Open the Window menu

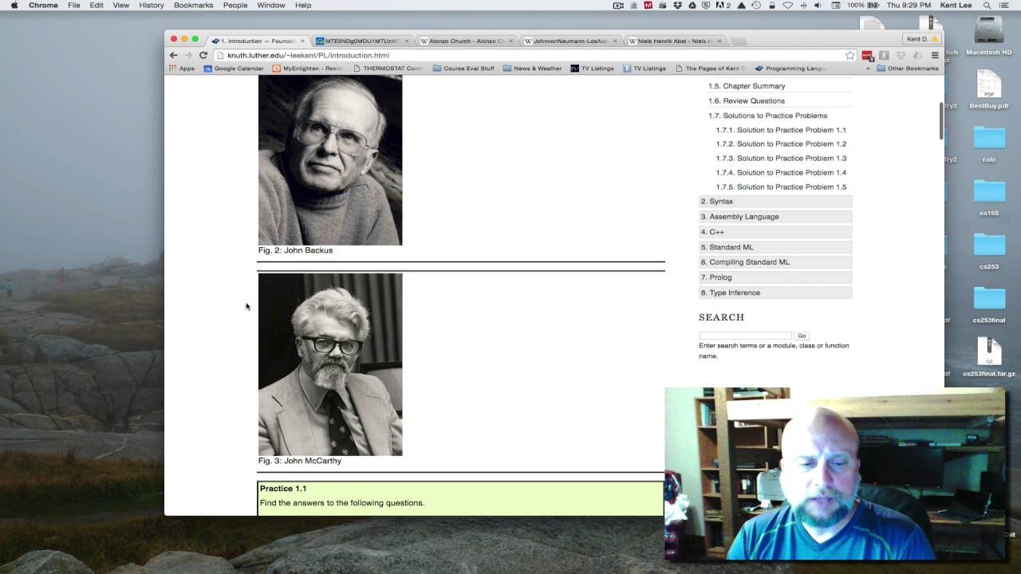(270, 5)
